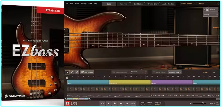Switch to the Drums & Keys tab
Viewport: 221px width, 107px height.
coord(153,4)
